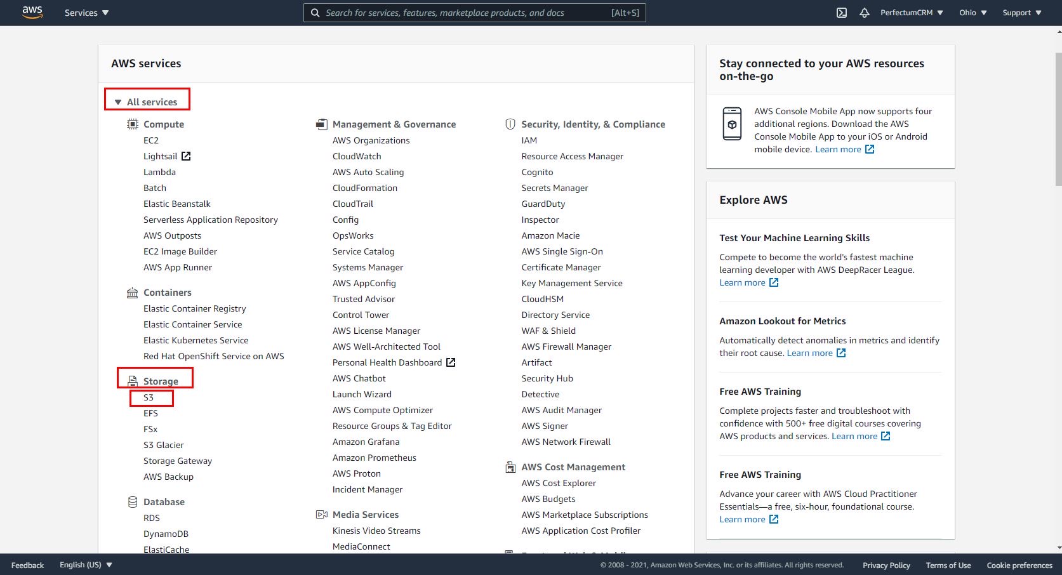Open the Support dropdown menu
The width and height of the screenshot is (1062, 575).
[x=1022, y=13]
